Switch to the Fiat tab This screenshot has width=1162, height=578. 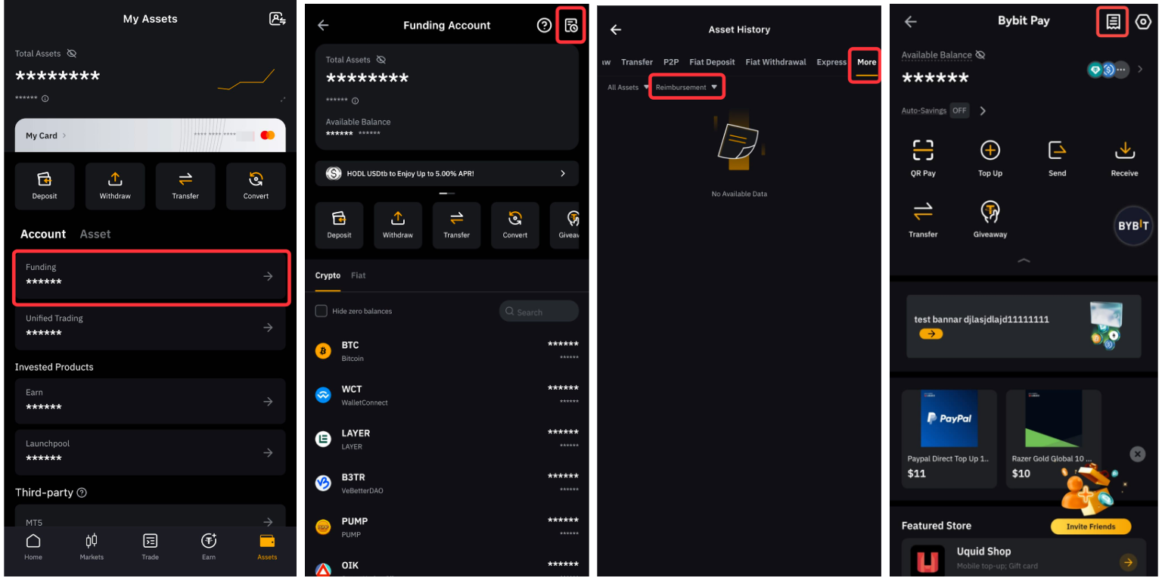click(x=358, y=275)
